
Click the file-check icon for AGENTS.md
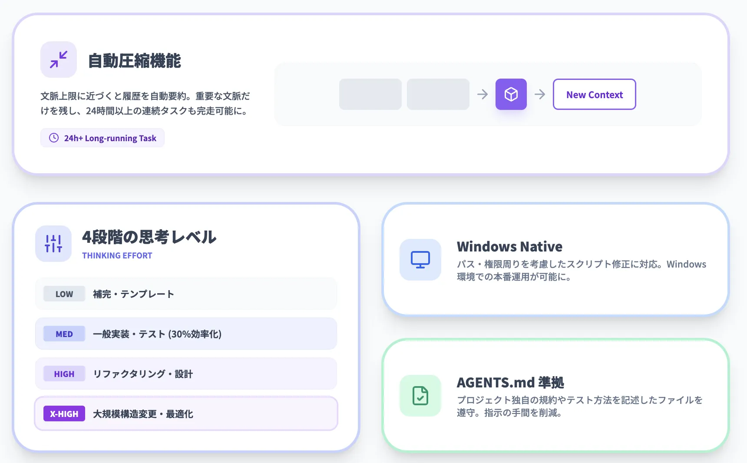[x=420, y=396]
